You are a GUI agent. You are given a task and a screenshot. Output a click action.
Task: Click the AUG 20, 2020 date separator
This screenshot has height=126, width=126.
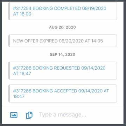click(x=62, y=27)
